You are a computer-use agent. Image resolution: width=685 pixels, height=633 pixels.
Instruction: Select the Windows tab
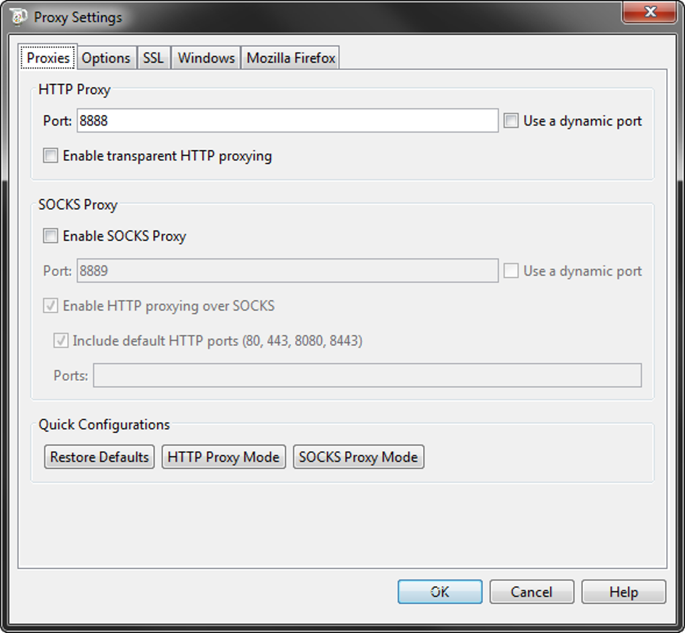[x=206, y=58]
